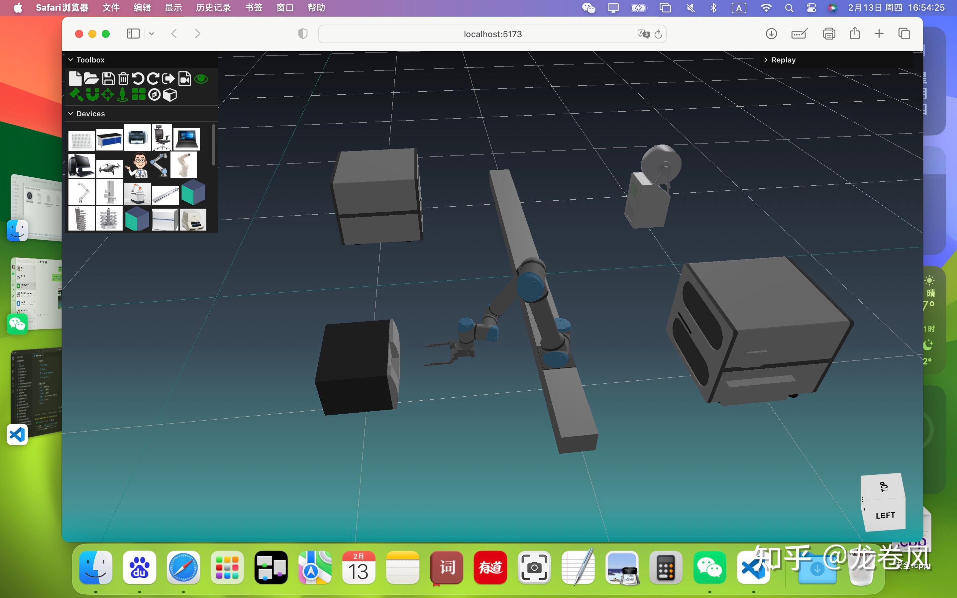Click the Devices panel scrollbar

click(214, 145)
